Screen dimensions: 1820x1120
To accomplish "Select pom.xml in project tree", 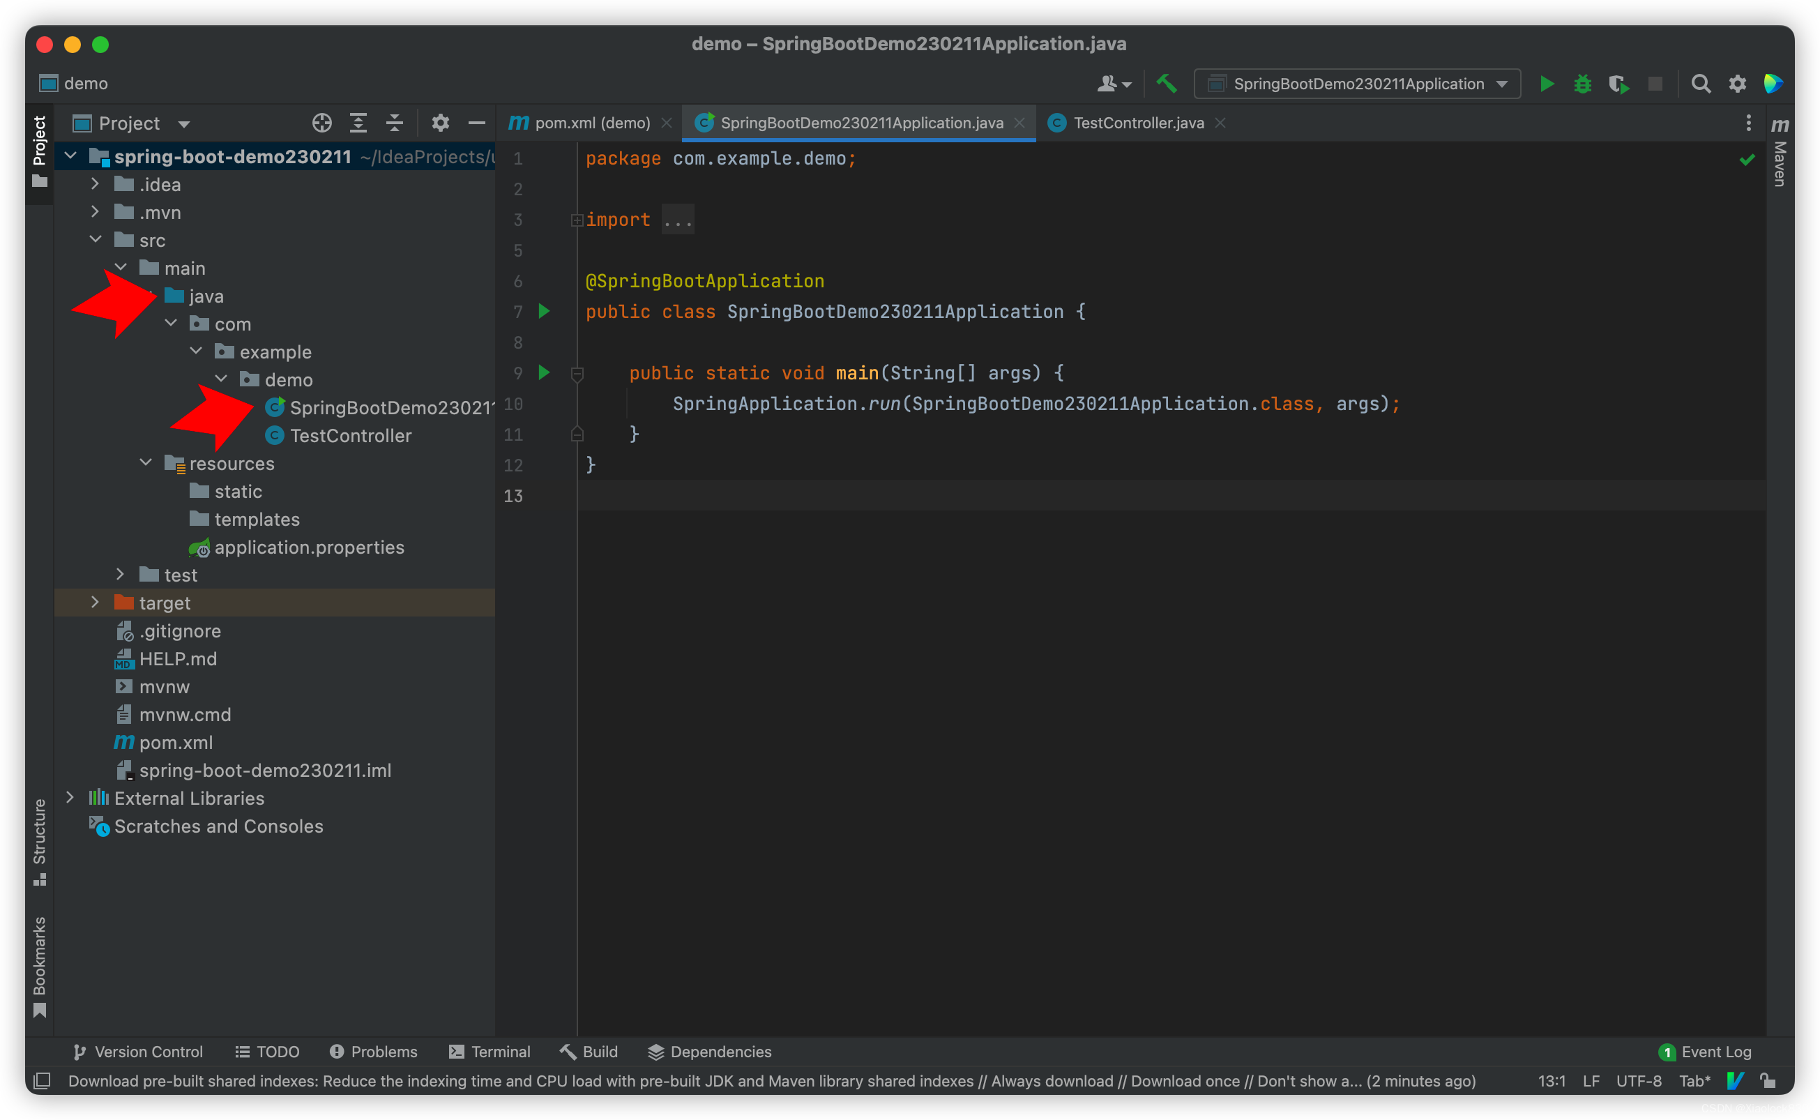I will coord(163,742).
